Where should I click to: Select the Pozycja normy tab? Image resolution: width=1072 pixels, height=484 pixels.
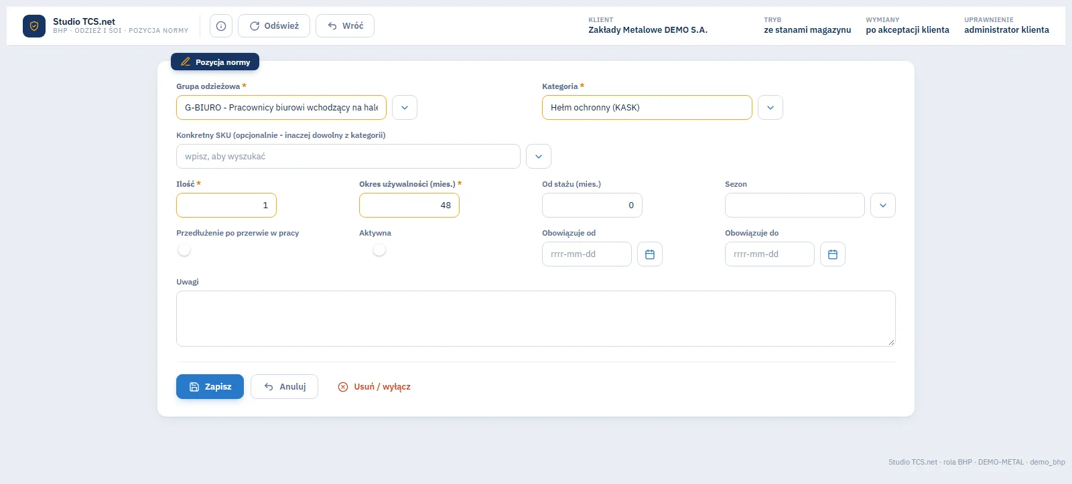(215, 62)
